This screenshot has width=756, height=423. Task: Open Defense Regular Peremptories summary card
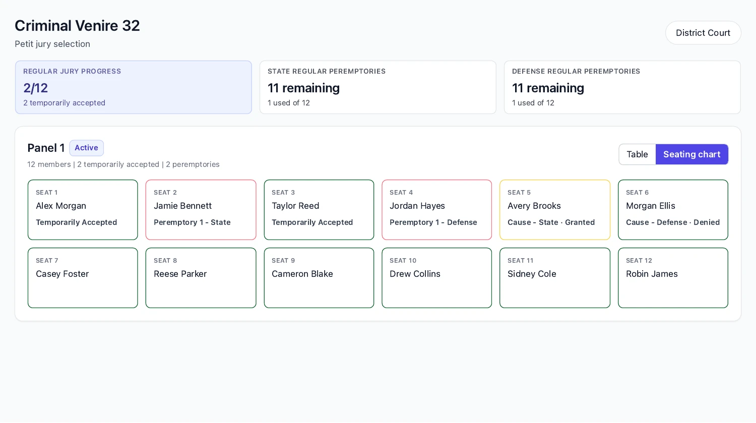[622, 87]
